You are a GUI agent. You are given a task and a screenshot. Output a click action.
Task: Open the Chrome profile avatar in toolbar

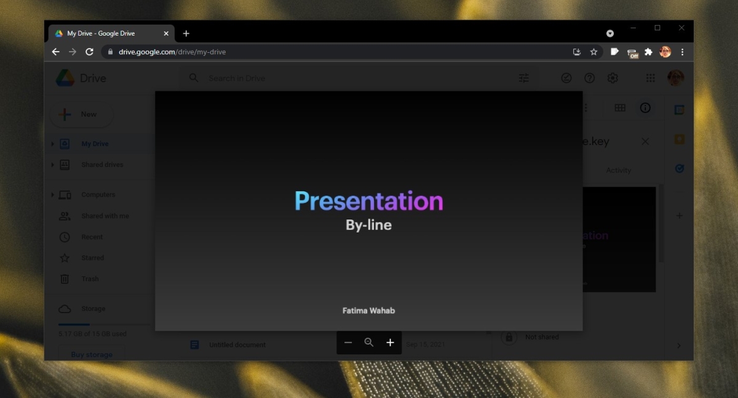click(x=665, y=52)
